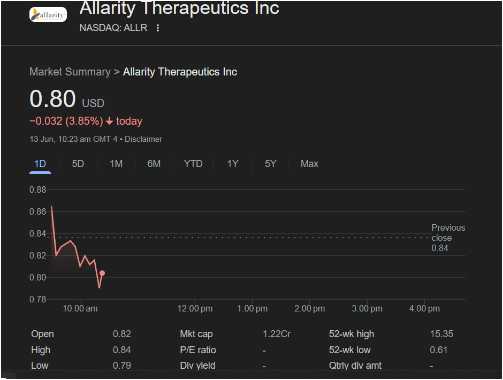Open the Disclaimer link
Viewport: 503px width, 380px height.
[x=143, y=139]
